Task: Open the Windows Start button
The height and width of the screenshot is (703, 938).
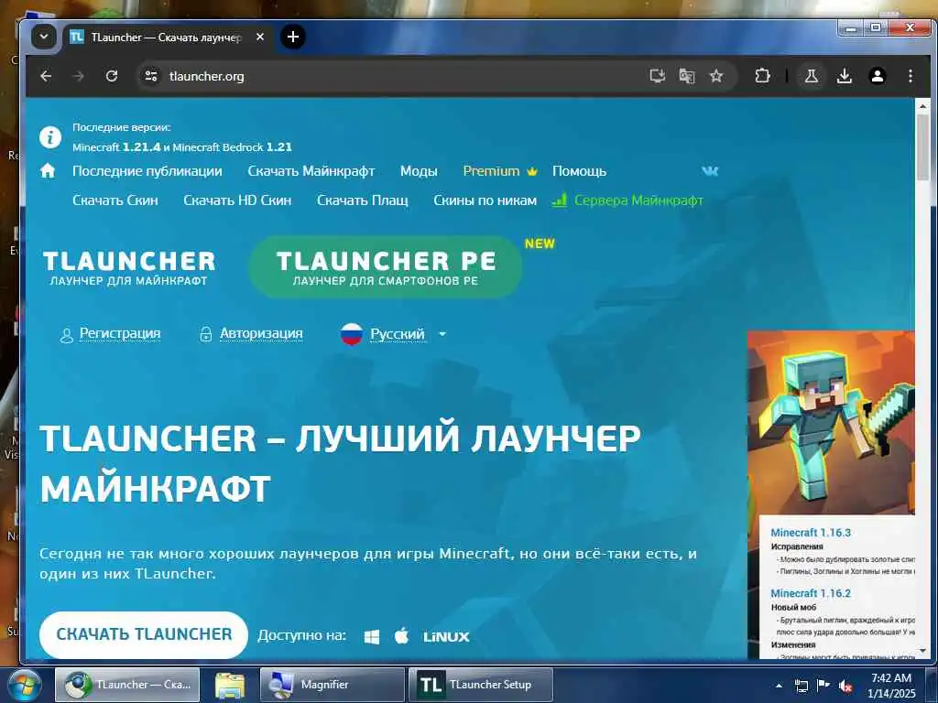Action: click(24, 685)
